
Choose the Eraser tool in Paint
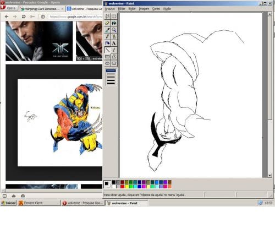107,23
